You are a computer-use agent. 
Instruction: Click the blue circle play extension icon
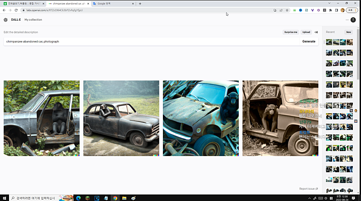pos(301,10)
